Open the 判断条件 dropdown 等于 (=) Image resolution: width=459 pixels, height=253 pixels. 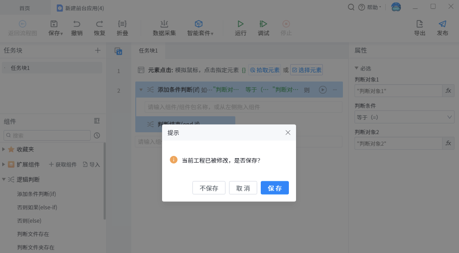coord(404,117)
